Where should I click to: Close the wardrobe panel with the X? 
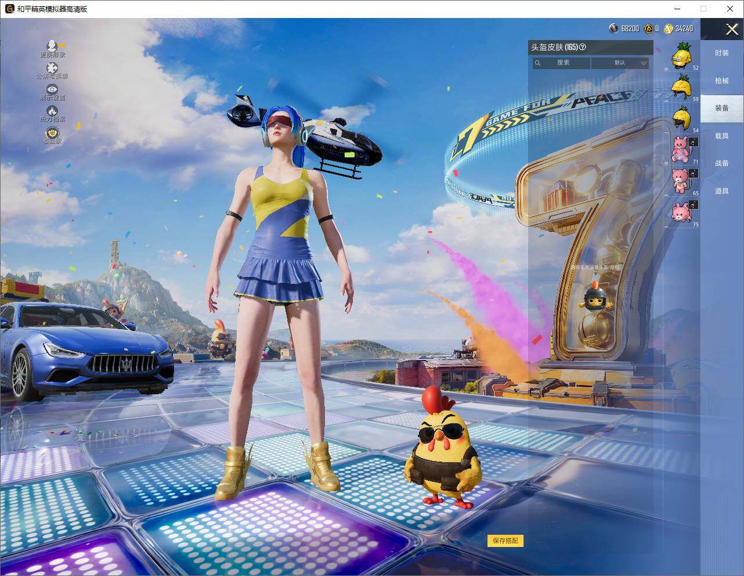point(732,28)
